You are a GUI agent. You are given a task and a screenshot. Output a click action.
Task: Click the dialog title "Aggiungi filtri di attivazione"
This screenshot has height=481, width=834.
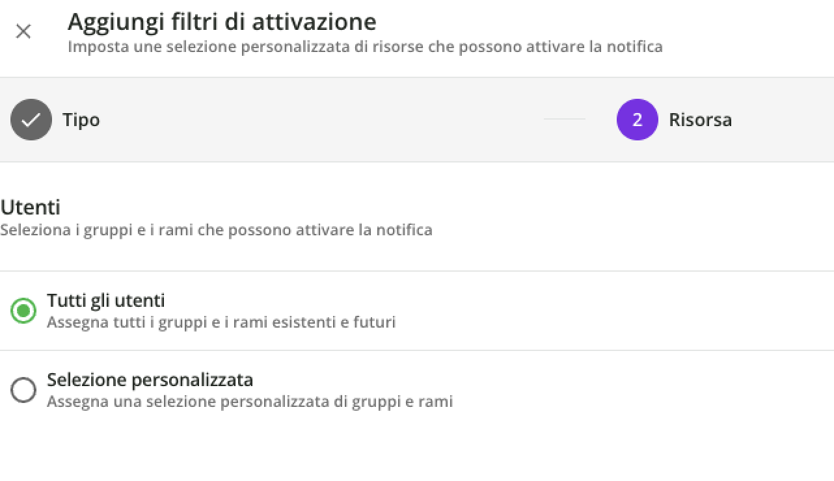(x=222, y=22)
